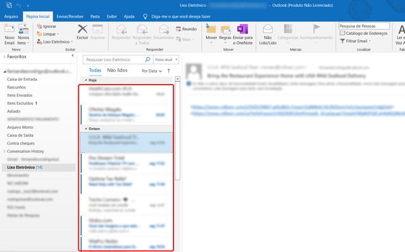Open the Itens Enviados folder

click(x=20, y=95)
